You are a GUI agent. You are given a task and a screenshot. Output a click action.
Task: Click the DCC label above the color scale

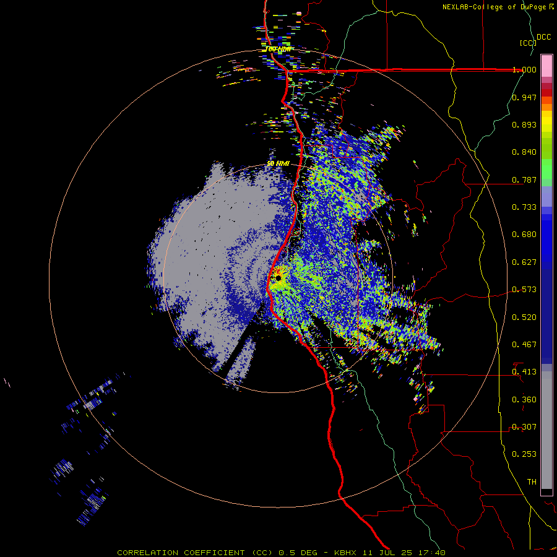(543, 37)
